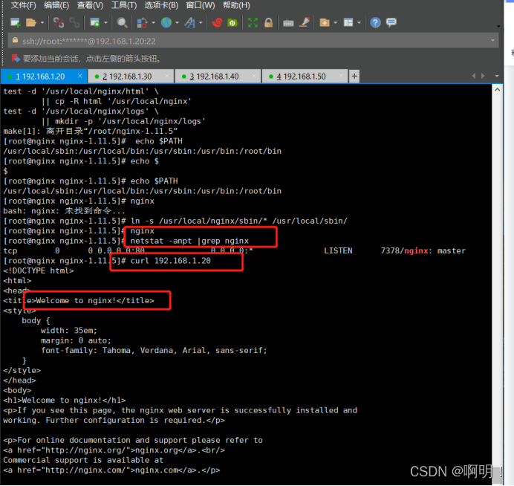The image size is (514, 486).
Task: Expand the globe Encoding dropdown arrow
Action: [177, 23]
